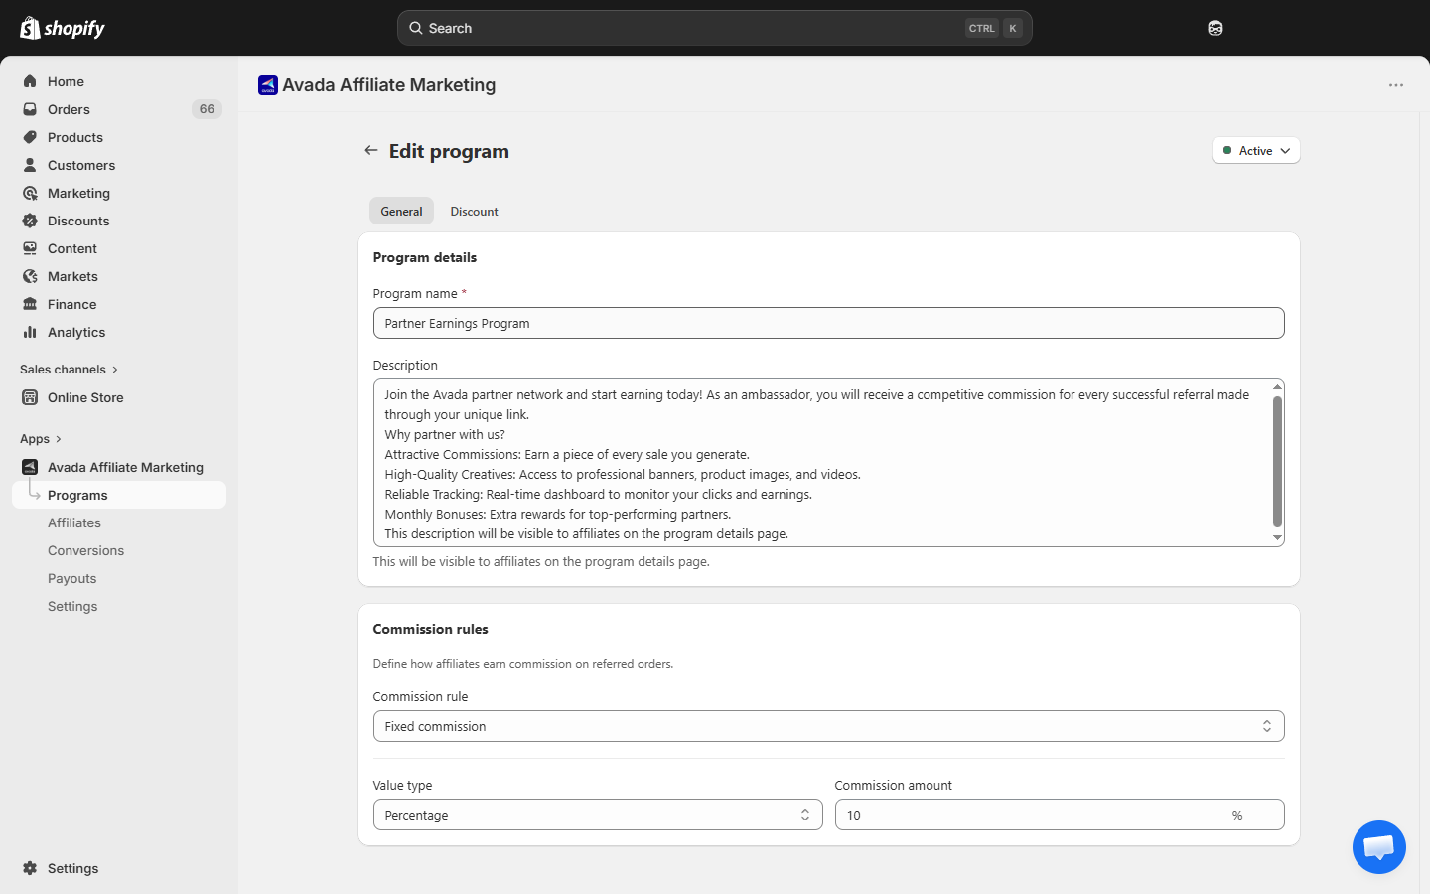Click description scrollbar down arrow
The image size is (1430, 894).
1277,537
